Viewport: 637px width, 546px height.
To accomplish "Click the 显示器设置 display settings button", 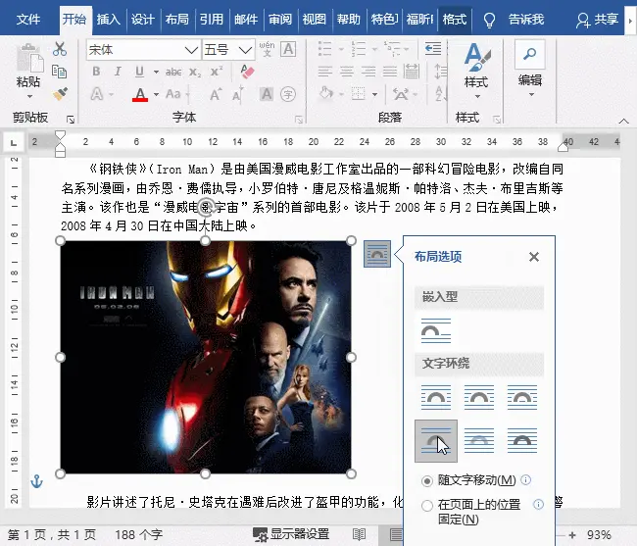I will click(291, 534).
